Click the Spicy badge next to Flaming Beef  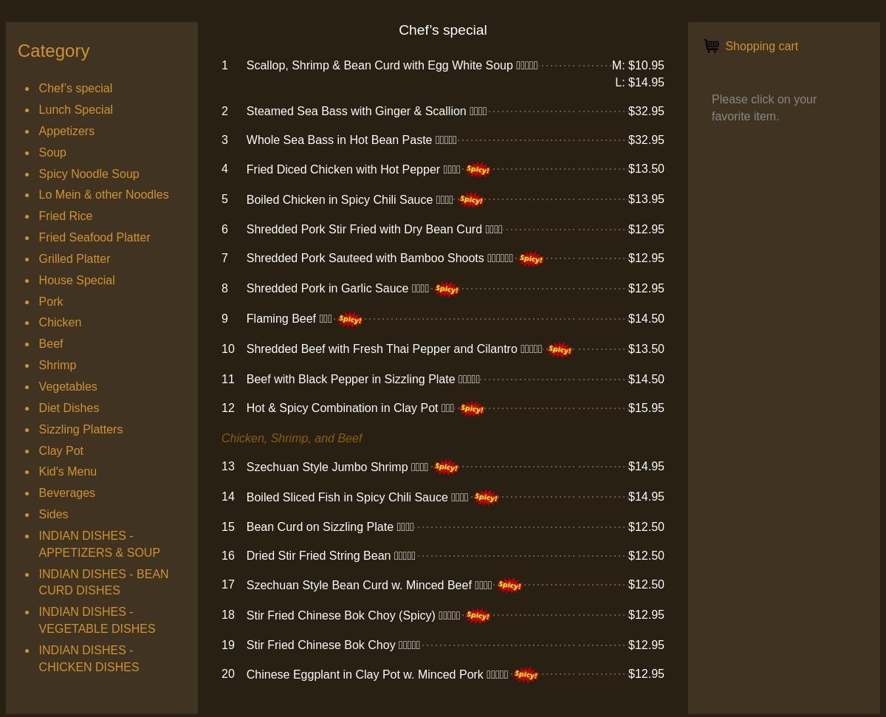[x=349, y=320]
